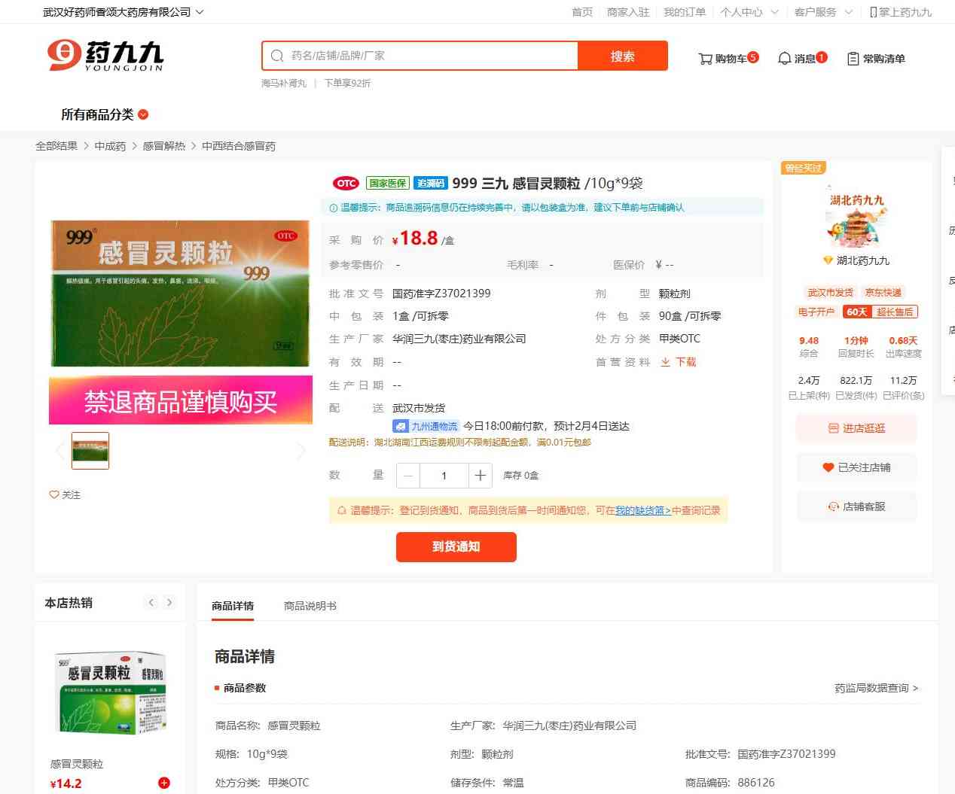Click the medicine name search field

pyautogui.click(x=429, y=56)
